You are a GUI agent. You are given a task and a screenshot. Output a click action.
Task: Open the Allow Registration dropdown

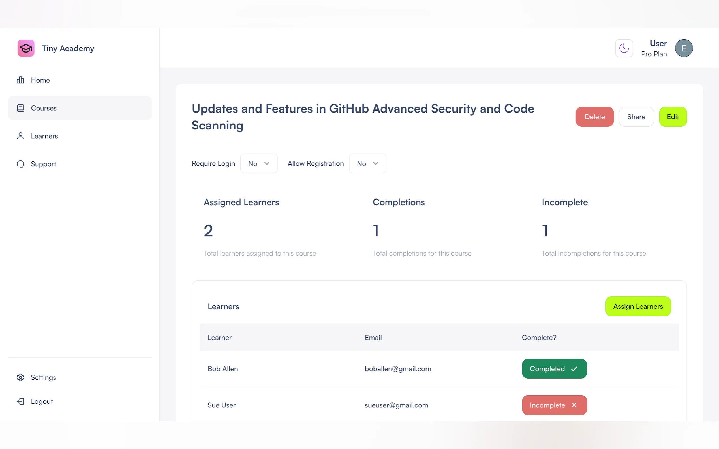[x=367, y=164]
